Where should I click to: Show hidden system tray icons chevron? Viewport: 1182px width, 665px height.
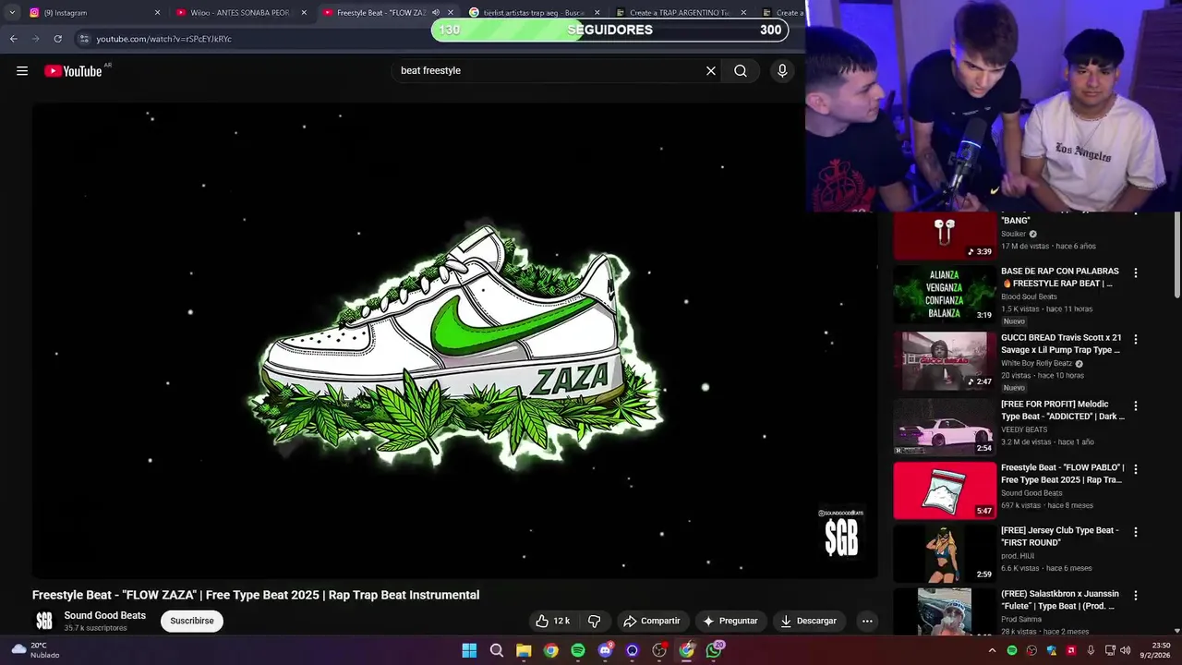(x=993, y=650)
